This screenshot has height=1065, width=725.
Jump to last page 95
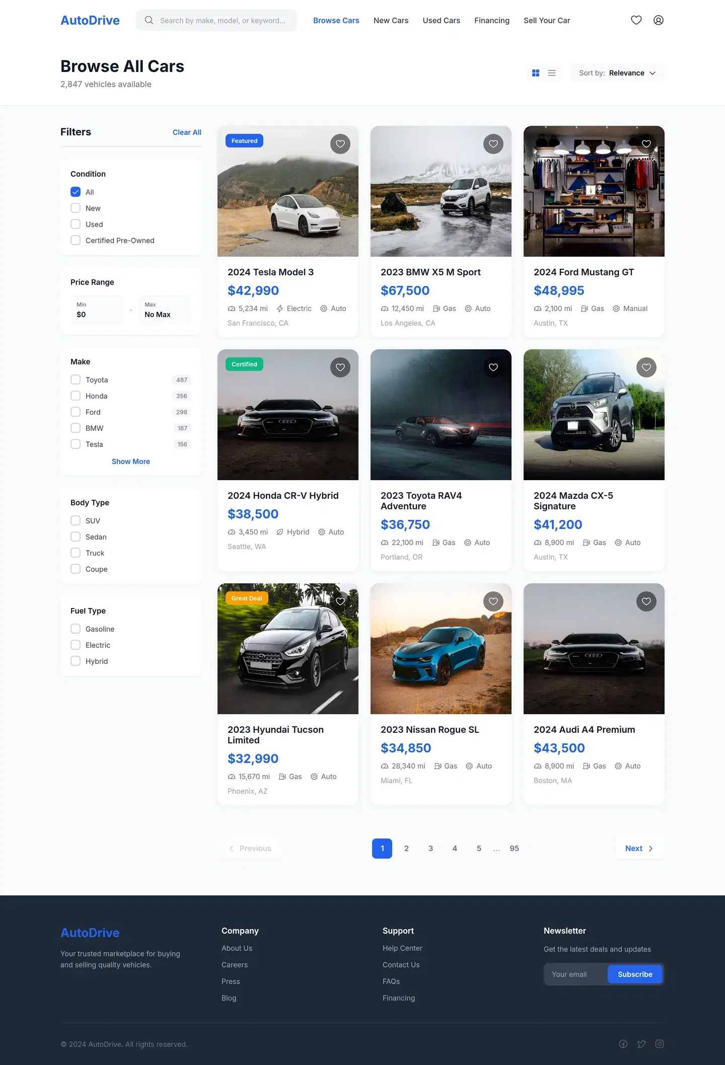pos(514,849)
